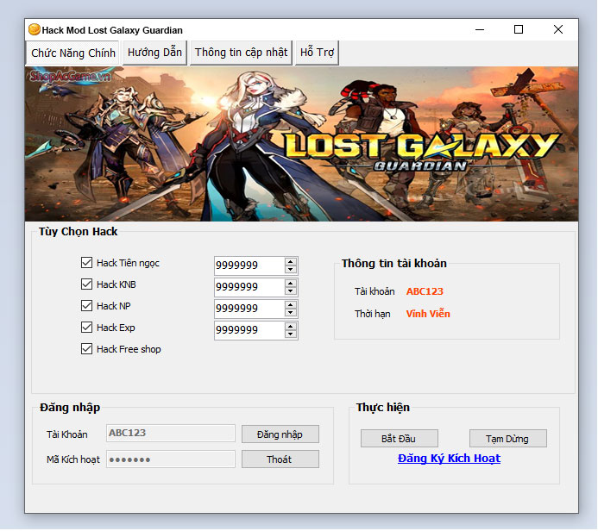This screenshot has width=598, height=531.
Task: Switch to the Chức Năng Chính tab
Action: 73,53
